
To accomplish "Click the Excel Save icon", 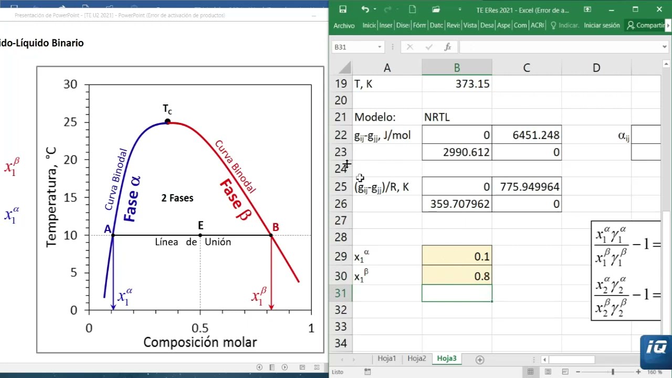I will pyautogui.click(x=343, y=9).
